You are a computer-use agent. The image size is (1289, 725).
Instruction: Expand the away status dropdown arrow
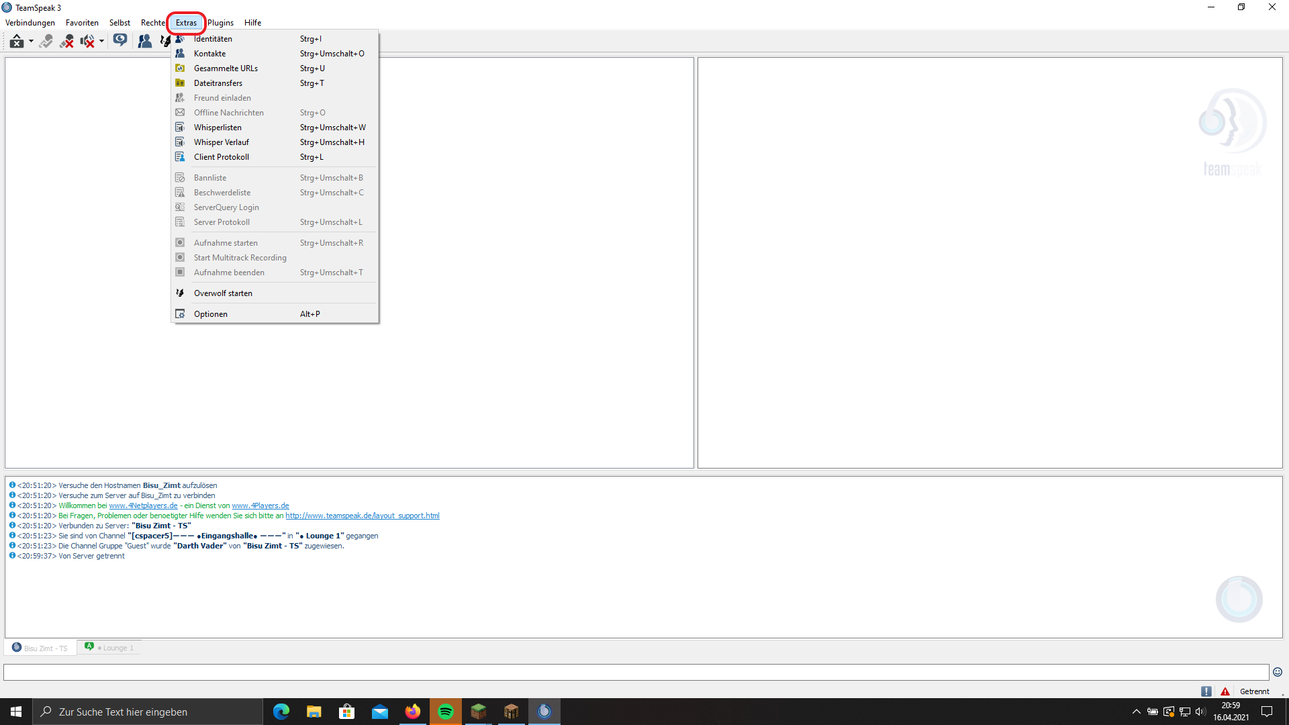tap(31, 42)
